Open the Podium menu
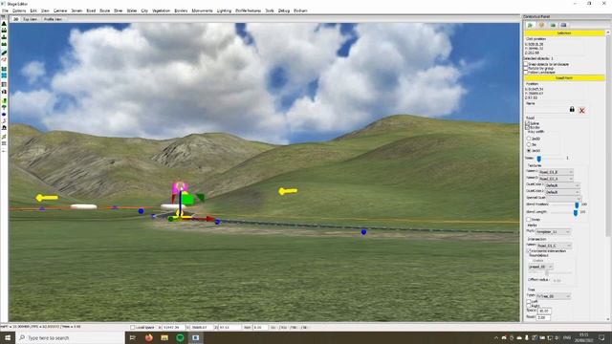The image size is (612, 344). click(300, 11)
